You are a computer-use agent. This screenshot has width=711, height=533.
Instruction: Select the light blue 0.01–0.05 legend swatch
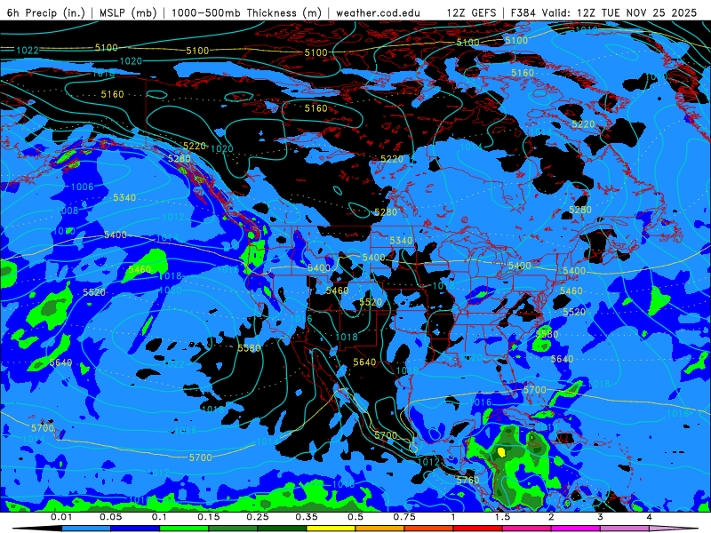pyautogui.click(x=86, y=529)
